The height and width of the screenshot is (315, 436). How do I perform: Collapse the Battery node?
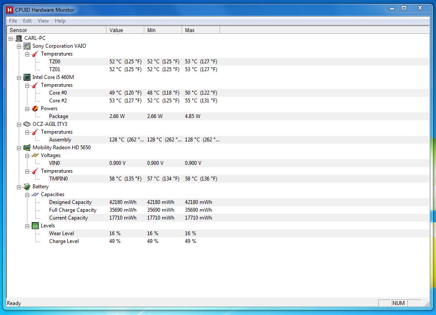tap(19, 187)
